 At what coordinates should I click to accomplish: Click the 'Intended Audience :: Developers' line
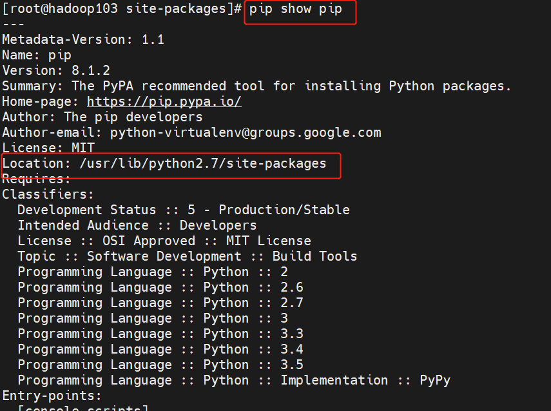tap(137, 225)
